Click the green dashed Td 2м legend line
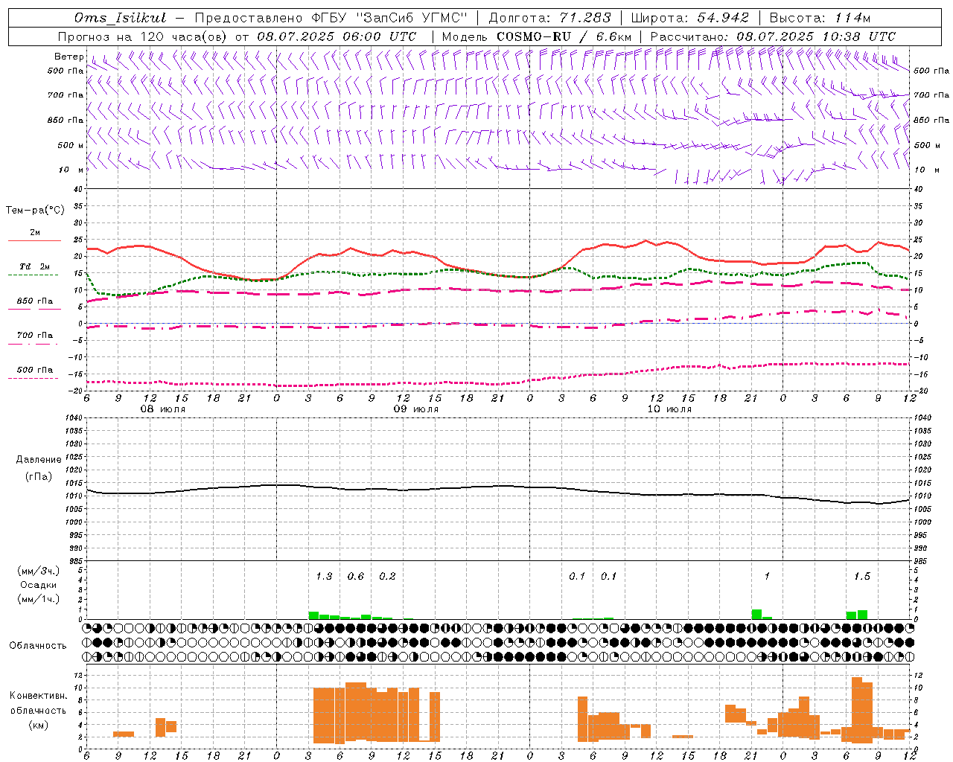 pos(34,275)
